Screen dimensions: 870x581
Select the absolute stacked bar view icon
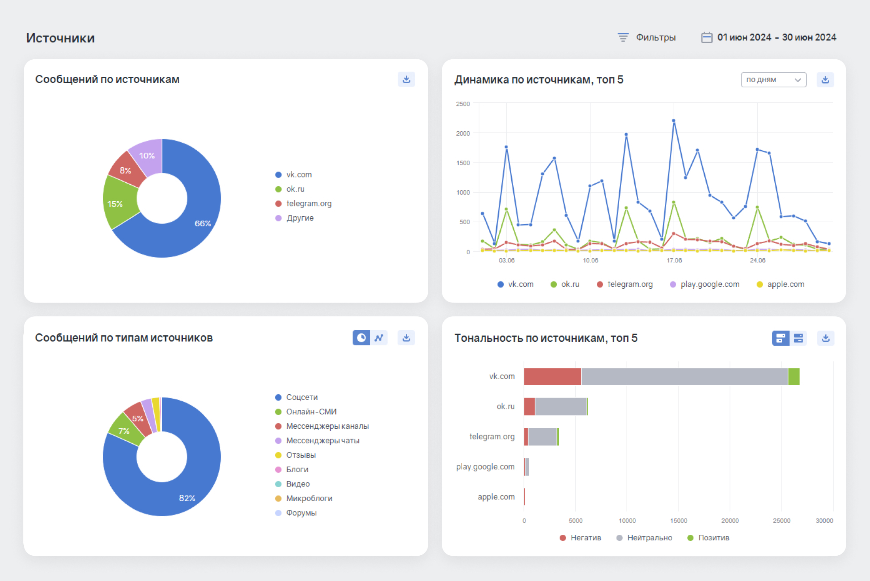[781, 338]
